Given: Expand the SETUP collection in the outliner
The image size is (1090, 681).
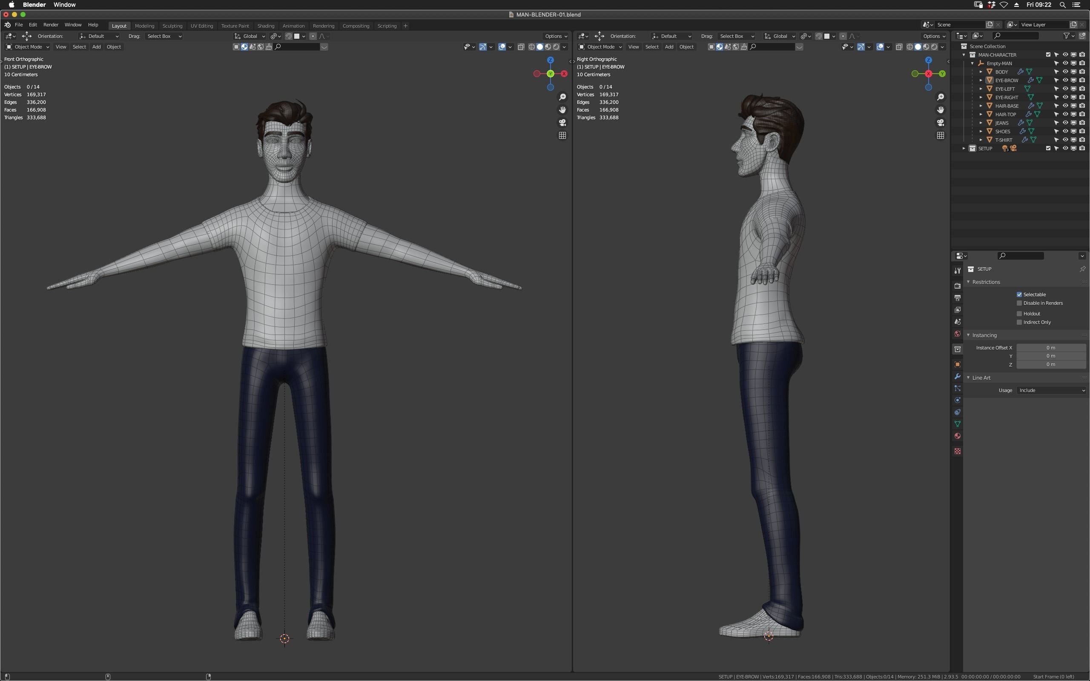Looking at the screenshot, I should click(964, 148).
